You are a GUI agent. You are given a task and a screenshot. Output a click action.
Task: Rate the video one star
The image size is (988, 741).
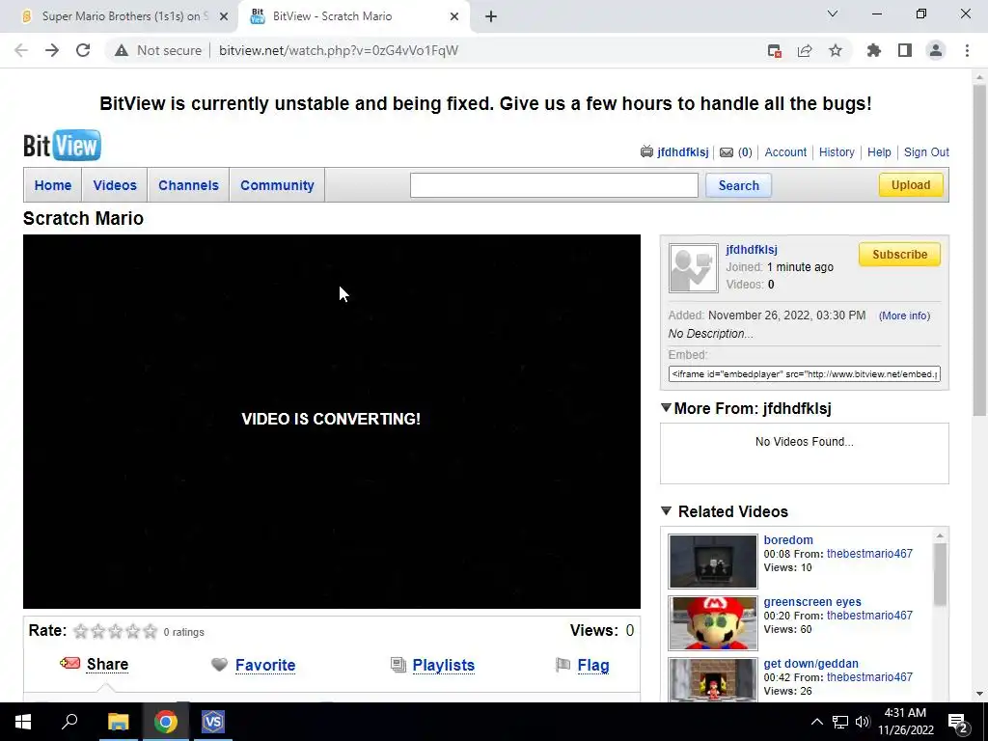pyautogui.click(x=81, y=631)
